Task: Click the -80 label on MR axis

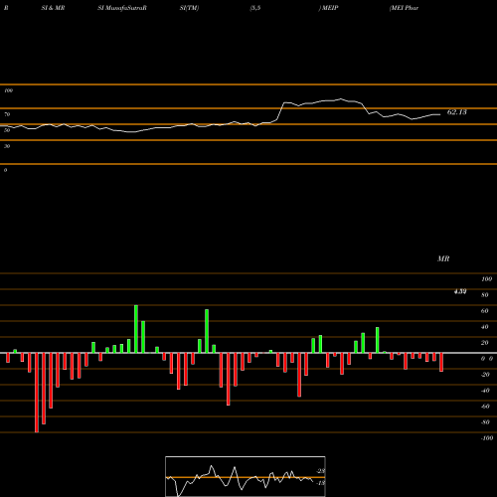Action: coord(485,422)
